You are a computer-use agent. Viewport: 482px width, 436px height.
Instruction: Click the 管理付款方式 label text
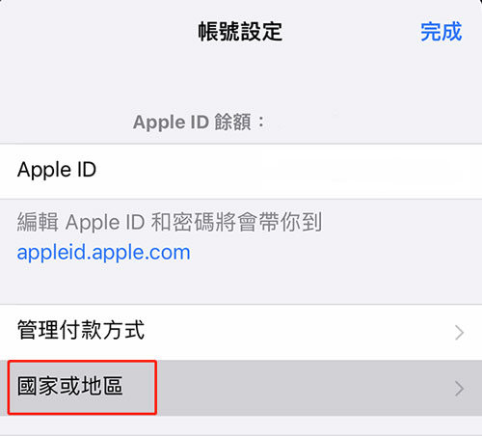point(81,330)
